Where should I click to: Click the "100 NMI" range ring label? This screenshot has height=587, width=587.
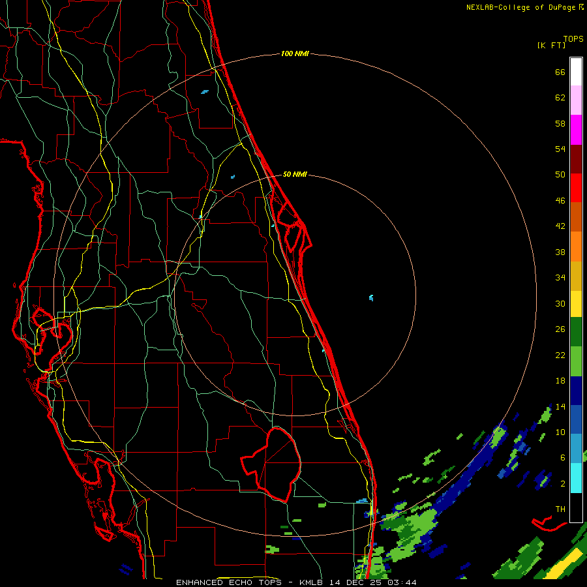[x=295, y=54]
